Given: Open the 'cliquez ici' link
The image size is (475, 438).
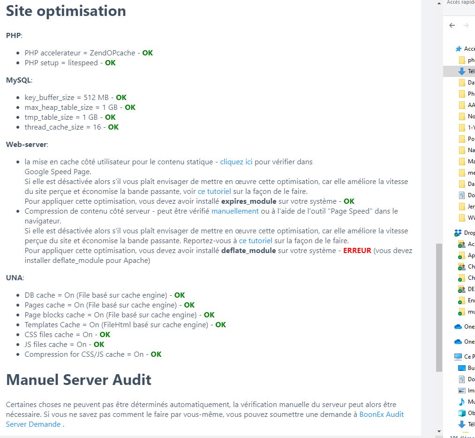Looking at the screenshot, I should [236, 162].
